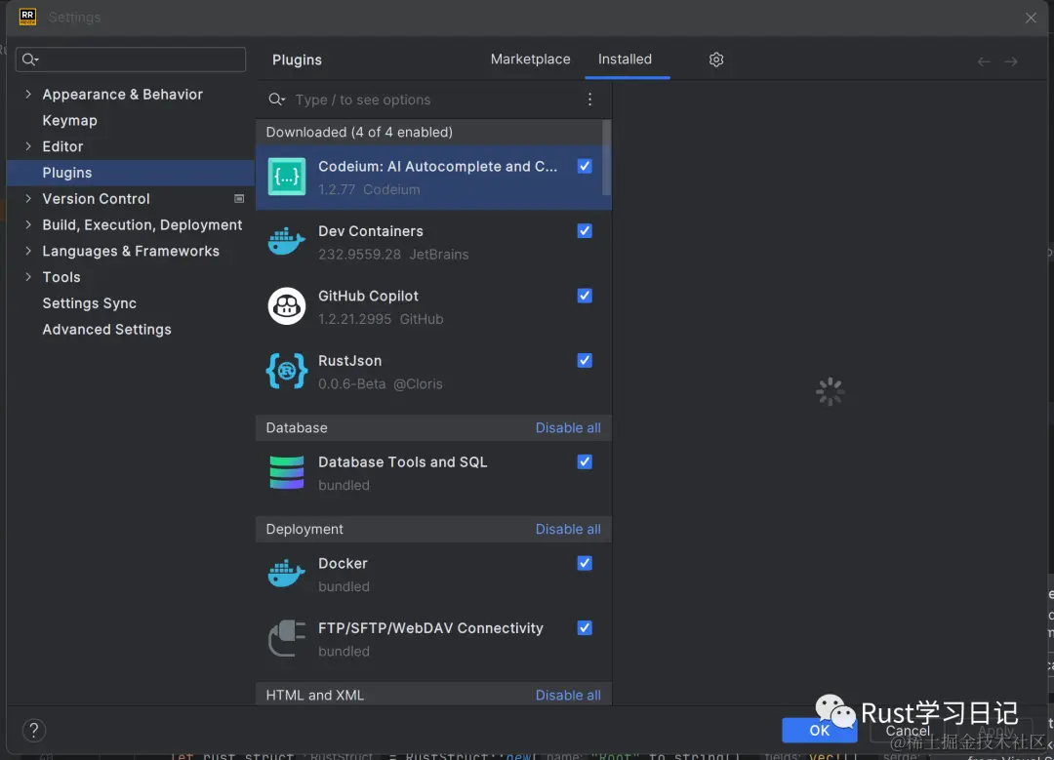Select the GitHub Copilot plugin row
1054x760 pixels.
pos(433,306)
